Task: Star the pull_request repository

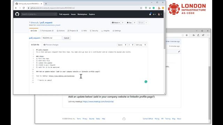Action: tap(129, 23)
